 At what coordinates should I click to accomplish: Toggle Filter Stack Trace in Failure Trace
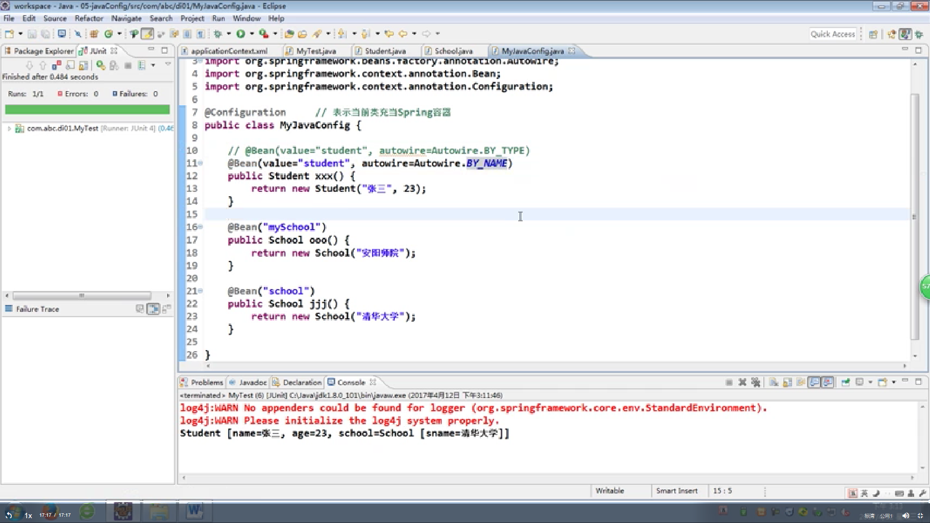point(153,309)
